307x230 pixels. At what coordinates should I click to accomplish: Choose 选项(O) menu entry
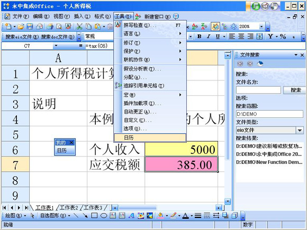[x=150, y=128]
